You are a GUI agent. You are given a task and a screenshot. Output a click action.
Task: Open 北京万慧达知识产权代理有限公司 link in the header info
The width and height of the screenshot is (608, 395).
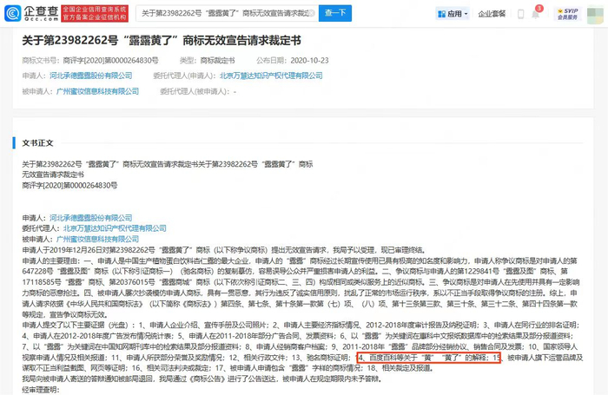pyautogui.click(x=271, y=76)
